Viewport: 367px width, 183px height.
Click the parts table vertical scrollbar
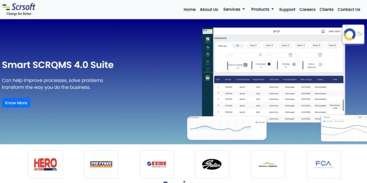click(343, 105)
